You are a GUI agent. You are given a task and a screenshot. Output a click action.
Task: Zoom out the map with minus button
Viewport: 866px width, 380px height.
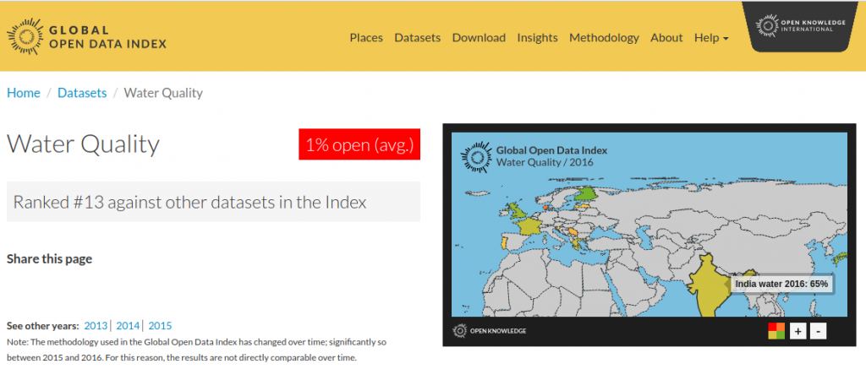[x=819, y=331]
